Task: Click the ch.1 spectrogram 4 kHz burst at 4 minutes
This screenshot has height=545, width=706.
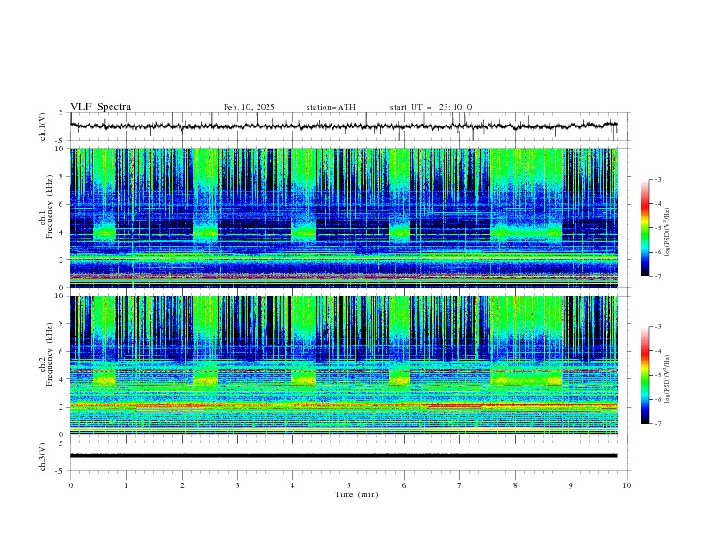Action: pyautogui.click(x=303, y=232)
